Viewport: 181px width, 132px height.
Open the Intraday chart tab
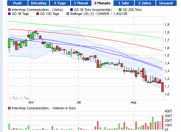tap(39, 3)
